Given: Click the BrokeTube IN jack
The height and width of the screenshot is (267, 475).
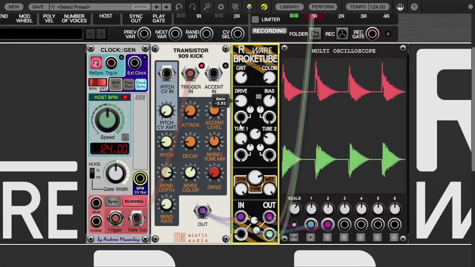Looking at the screenshot, I should [240, 217].
